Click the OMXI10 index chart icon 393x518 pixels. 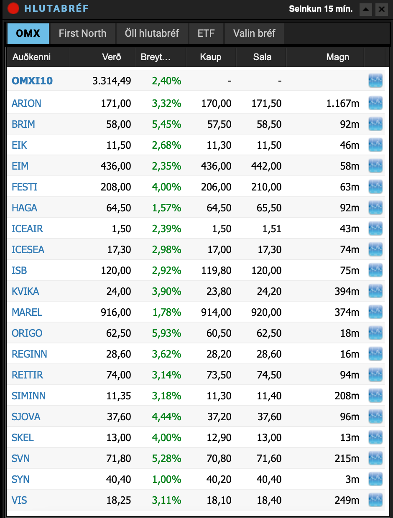click(375, 81)
